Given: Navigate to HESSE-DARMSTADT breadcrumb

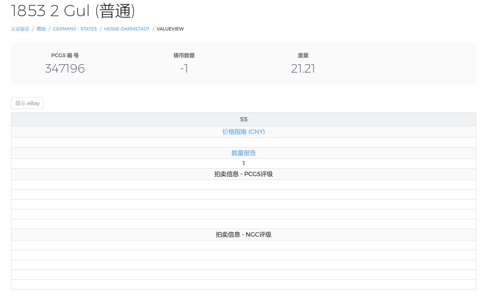Looking at the screenshot, I should click(127, 29).
